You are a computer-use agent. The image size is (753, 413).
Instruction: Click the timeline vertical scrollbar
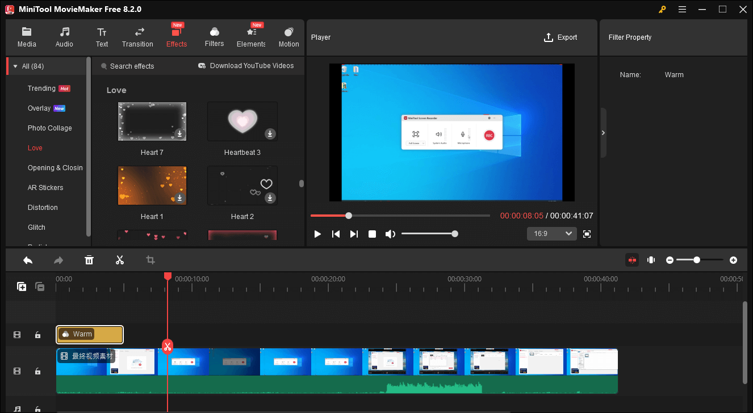pos(745,343)
